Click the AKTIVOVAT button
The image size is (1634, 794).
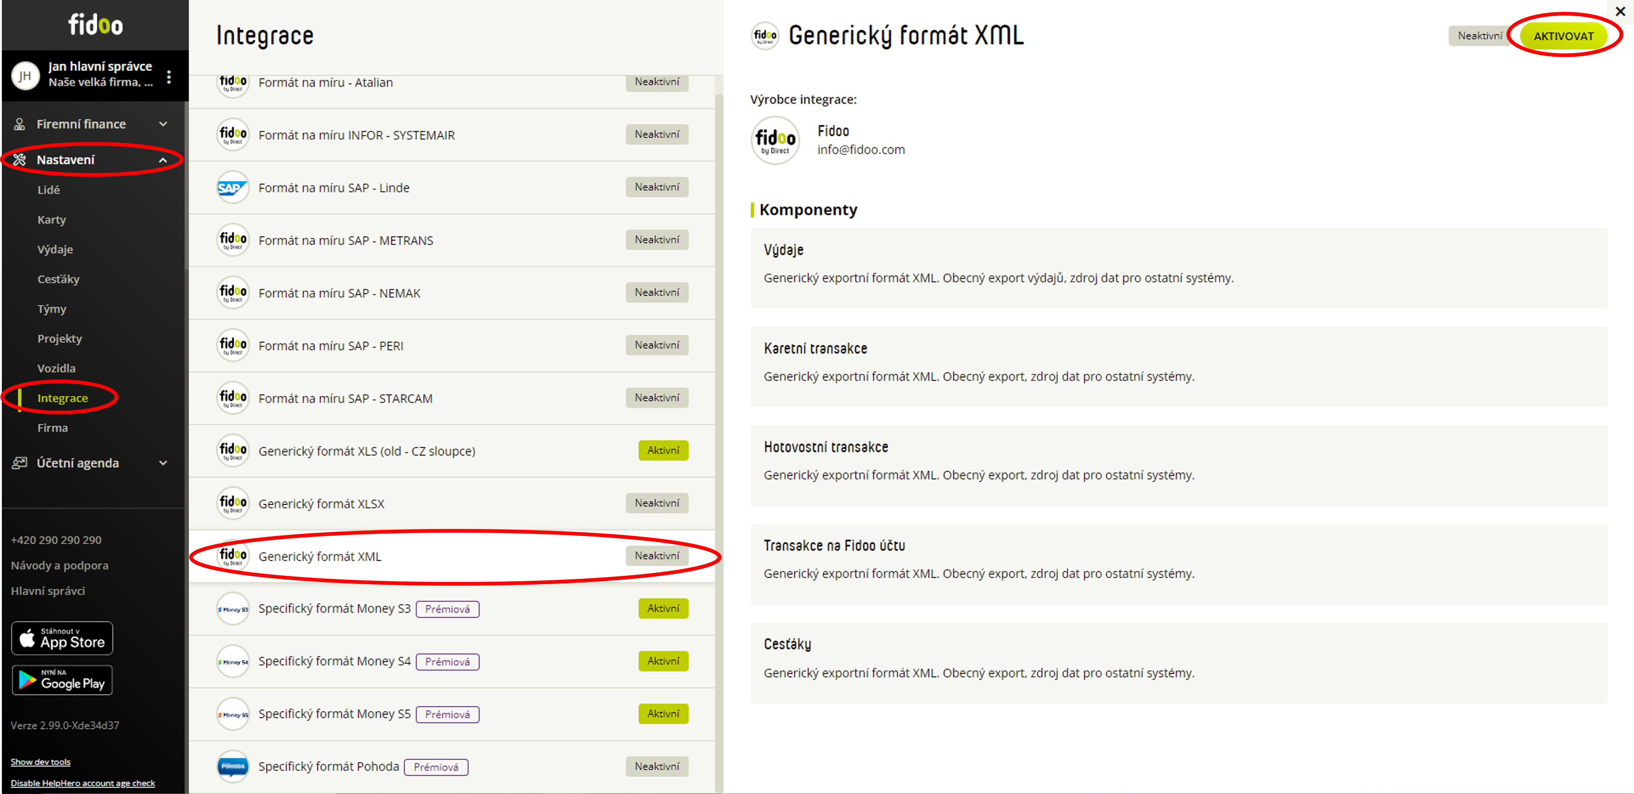pos(1564,36)
